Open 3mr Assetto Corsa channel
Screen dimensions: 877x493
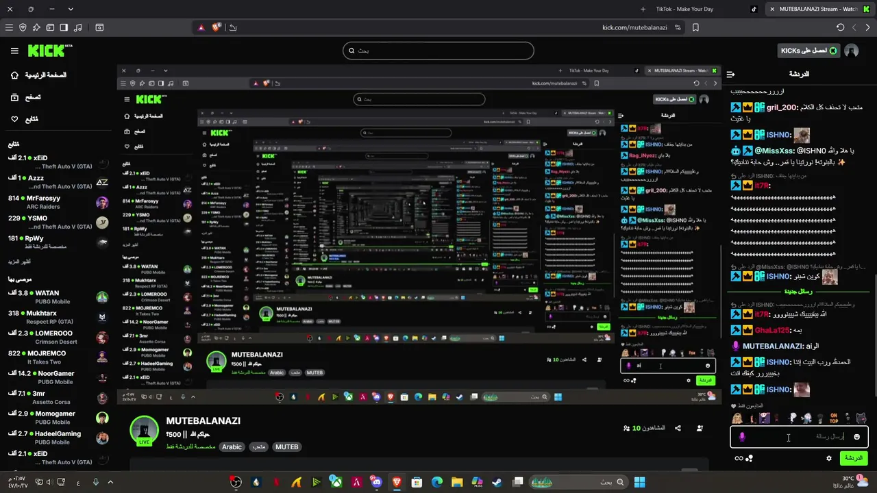(58, 398)
